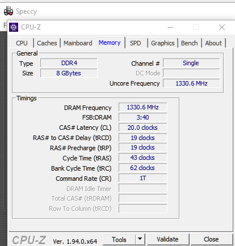Click the Uncore Frequency label
Screen dimensions: 235x246
pyautogui.click(x=135, y=83)
